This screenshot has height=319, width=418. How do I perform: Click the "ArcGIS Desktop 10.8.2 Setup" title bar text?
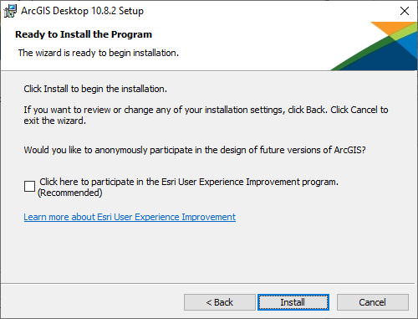coord(82,11)
